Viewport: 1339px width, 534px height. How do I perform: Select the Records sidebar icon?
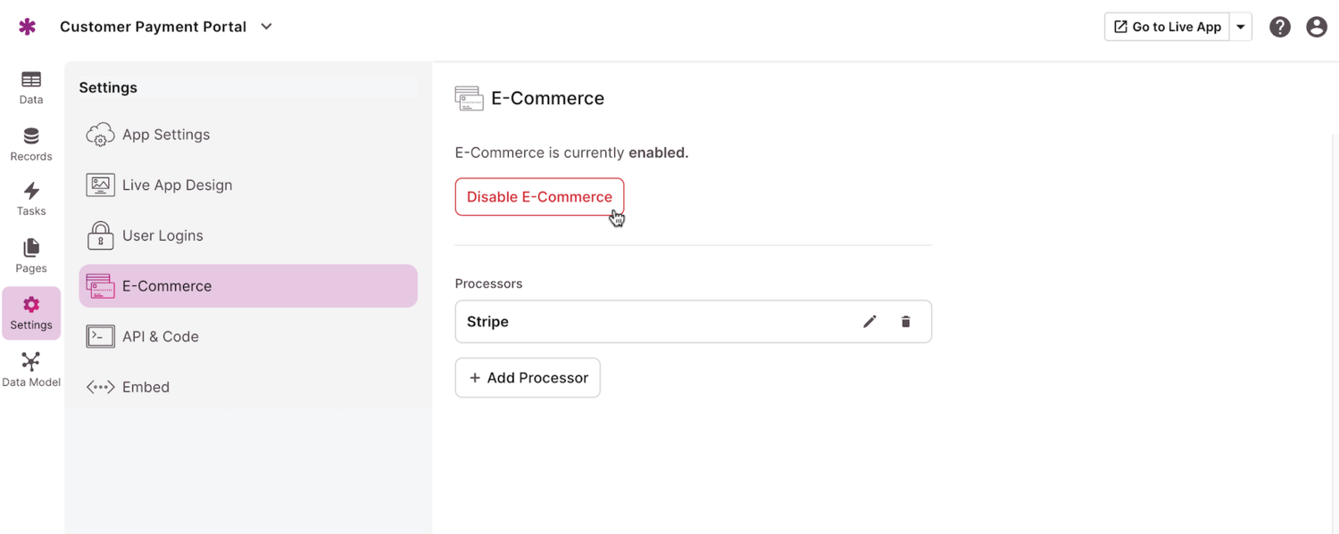tap(30, 143)
